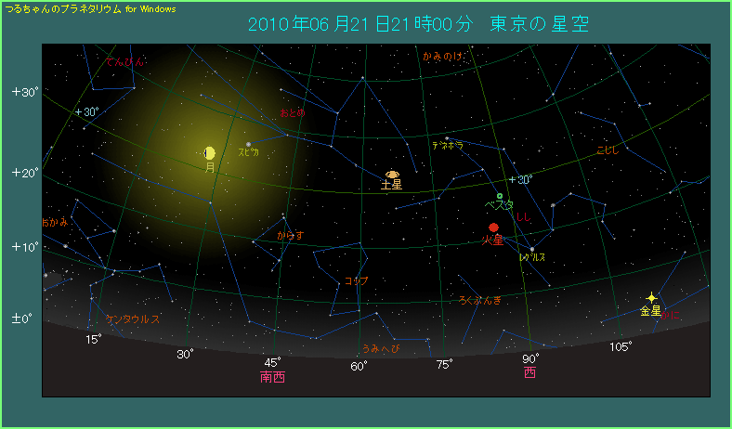Click the red Mars planet icon
The height and width of the screenshot is (429, 732).
coord(493,227)
